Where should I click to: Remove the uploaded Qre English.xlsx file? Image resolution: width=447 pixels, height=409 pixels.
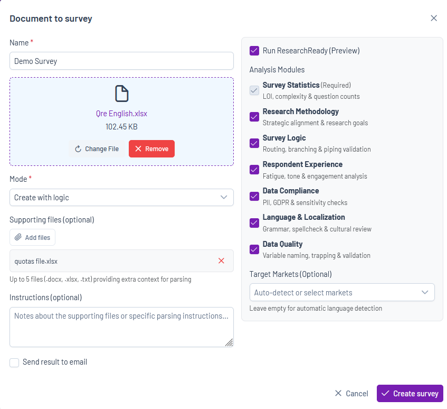151,148
